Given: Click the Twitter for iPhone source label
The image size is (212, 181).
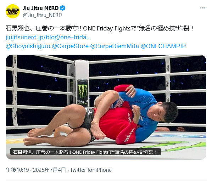Looking at the screenshot, I should [91, 170].
